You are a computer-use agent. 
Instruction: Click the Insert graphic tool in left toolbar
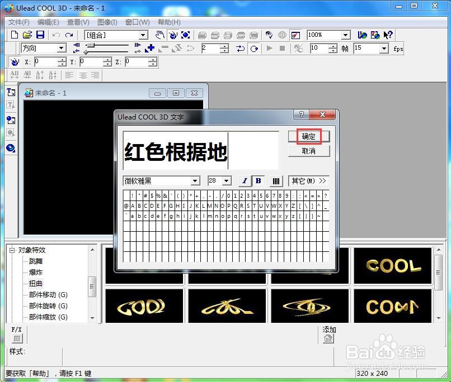coord(11,120)
